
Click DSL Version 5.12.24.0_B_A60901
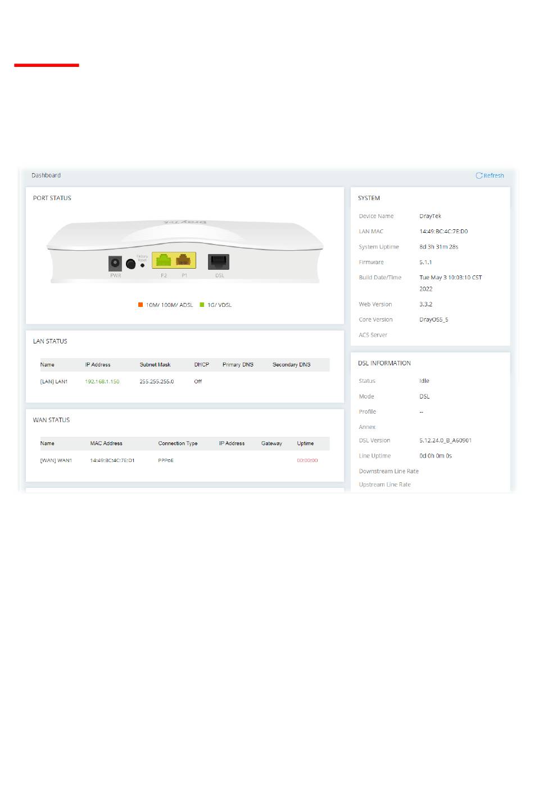point(445,440)
